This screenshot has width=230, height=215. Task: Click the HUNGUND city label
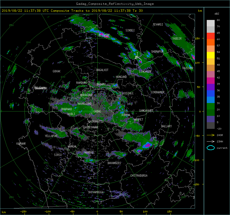click(121, 77)
